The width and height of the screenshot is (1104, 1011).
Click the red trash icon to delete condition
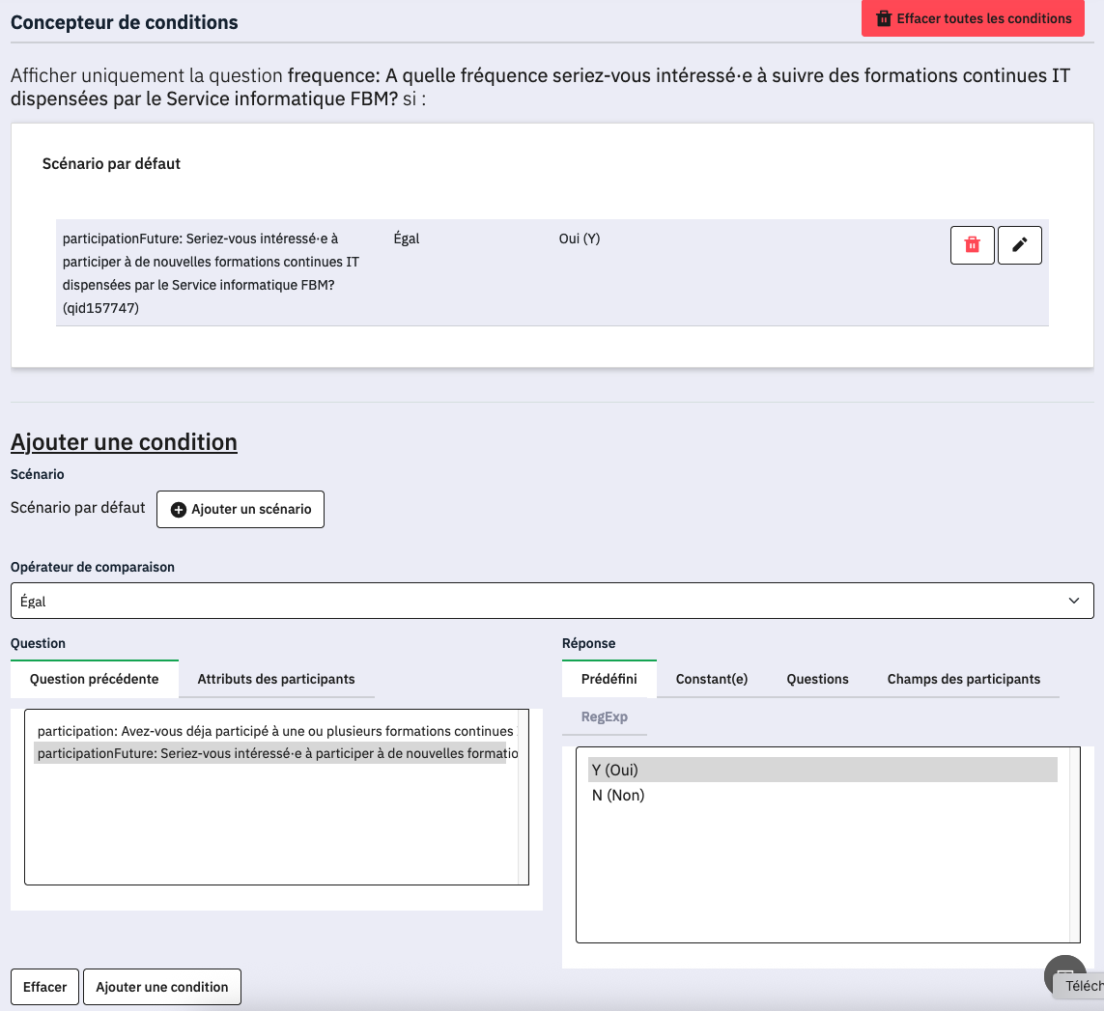[x=972, y=245]
